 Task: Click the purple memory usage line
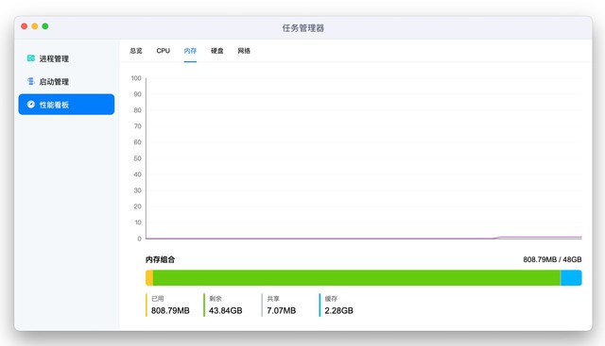point(363,239)
